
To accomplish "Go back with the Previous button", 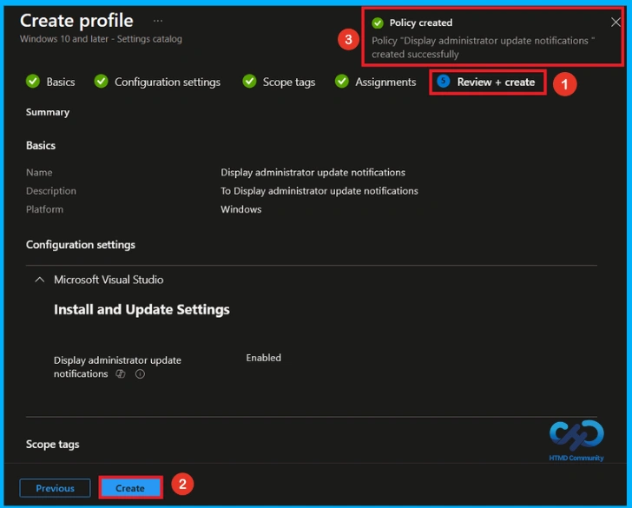I will coord(55,488).
